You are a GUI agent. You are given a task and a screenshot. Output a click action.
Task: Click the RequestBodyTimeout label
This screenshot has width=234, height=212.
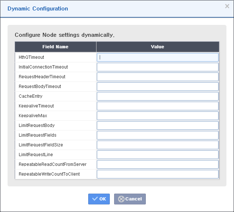click(40, 87)
